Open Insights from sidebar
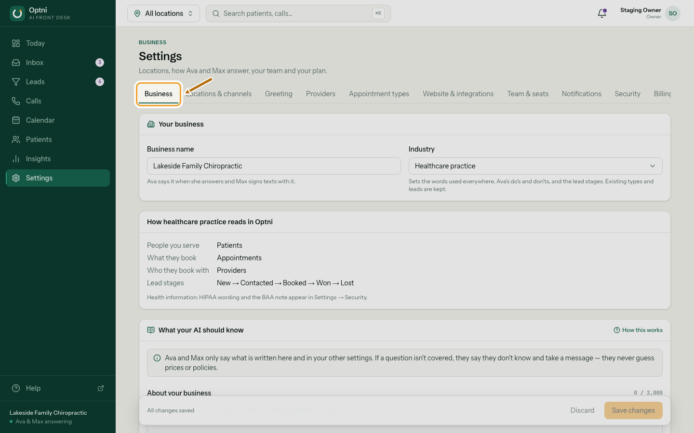Viewport: 694px width, 433px height. click(x=58, y=159)
